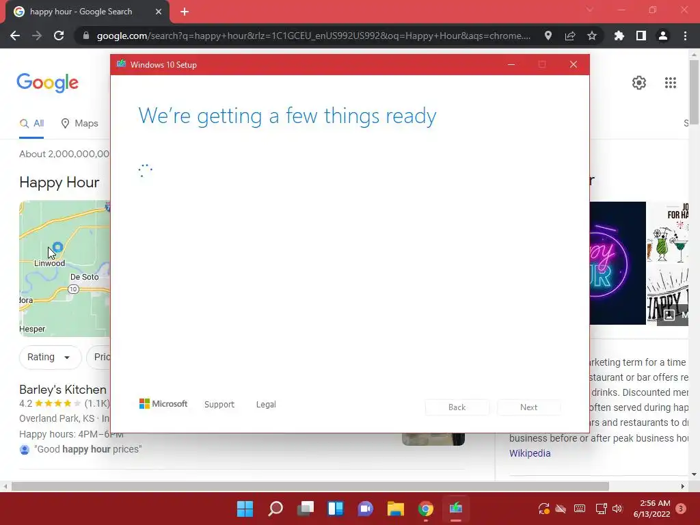Click the OneDrive cloud tray icon
The image size is (700, 525).
tap(561, 509)
